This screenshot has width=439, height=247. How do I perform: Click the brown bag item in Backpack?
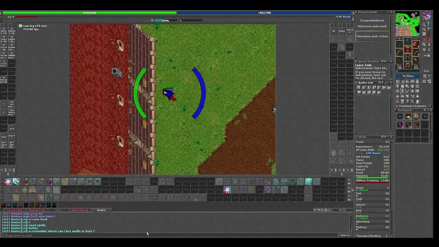click(x=417, y=125)
